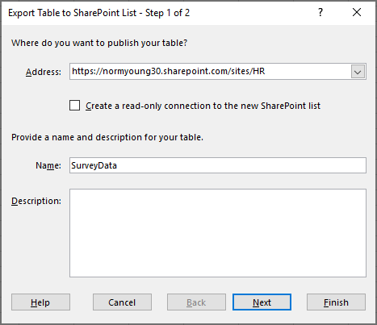Screen dimensions: 377x325
Task: Click the "Description:" label
Action: [x=36, y=201]
